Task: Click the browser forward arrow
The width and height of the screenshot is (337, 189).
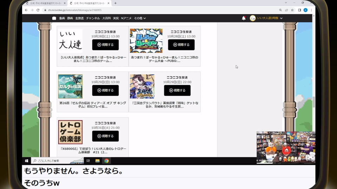Action: (32, 10)
